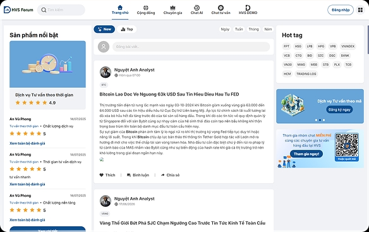This screenshot has height=232, width=369.
Task: Select the CTG hot tag
Action: coord(298,56)
